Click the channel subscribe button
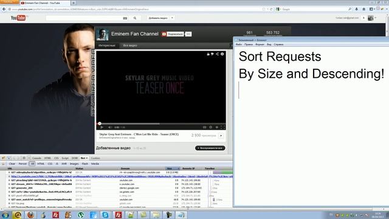This screenshot has width=389, height=219. (173, 34)
